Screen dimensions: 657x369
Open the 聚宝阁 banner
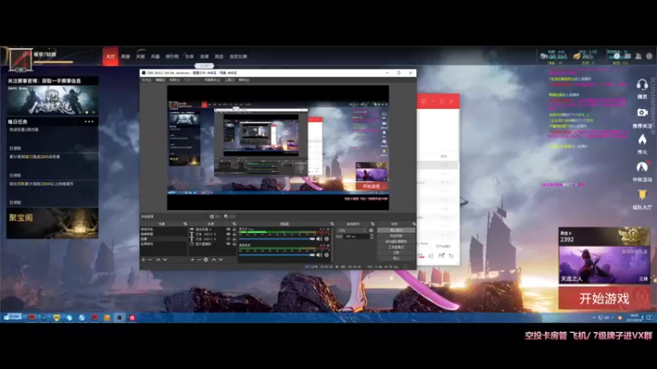pos(53,223)
